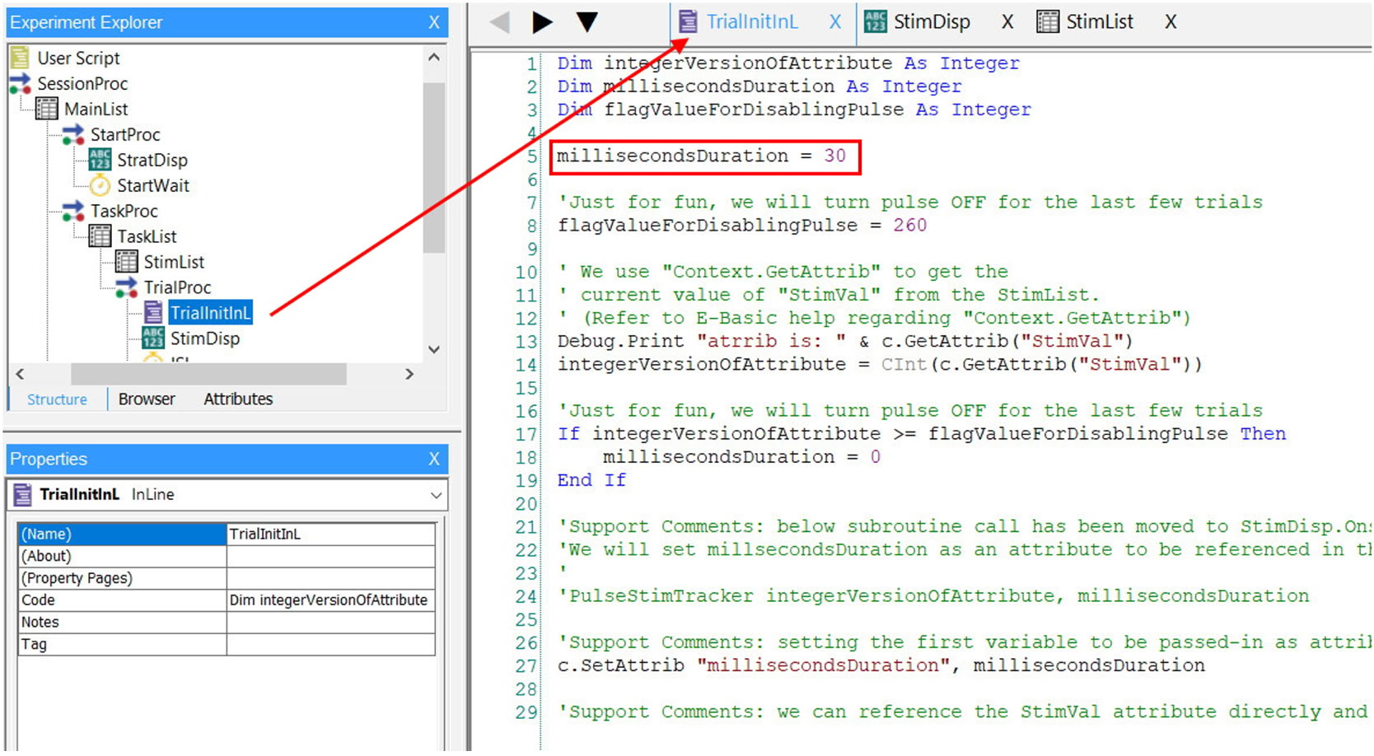
Task: Open the Browser tab in Explorer
Action: (147, 399)
